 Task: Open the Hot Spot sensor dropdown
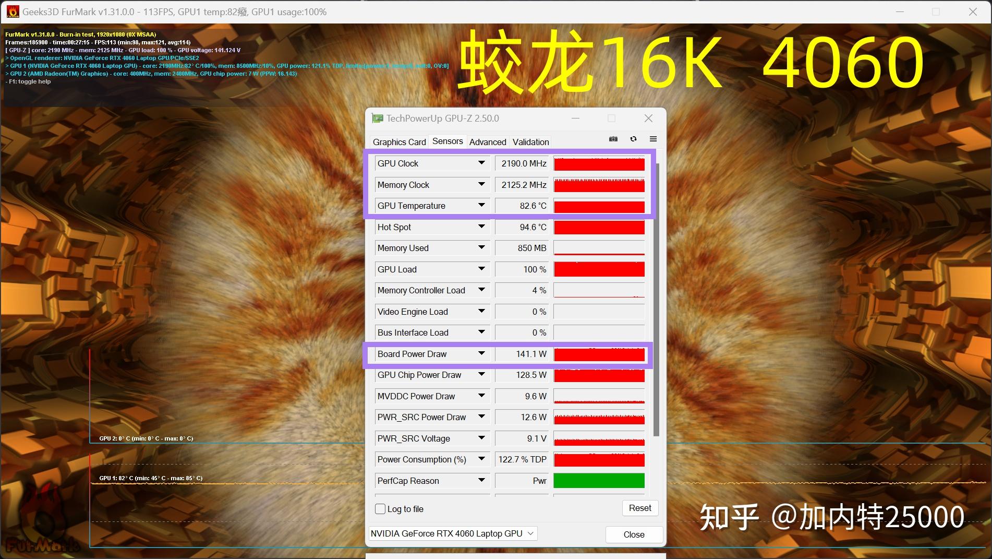(481, 227)
